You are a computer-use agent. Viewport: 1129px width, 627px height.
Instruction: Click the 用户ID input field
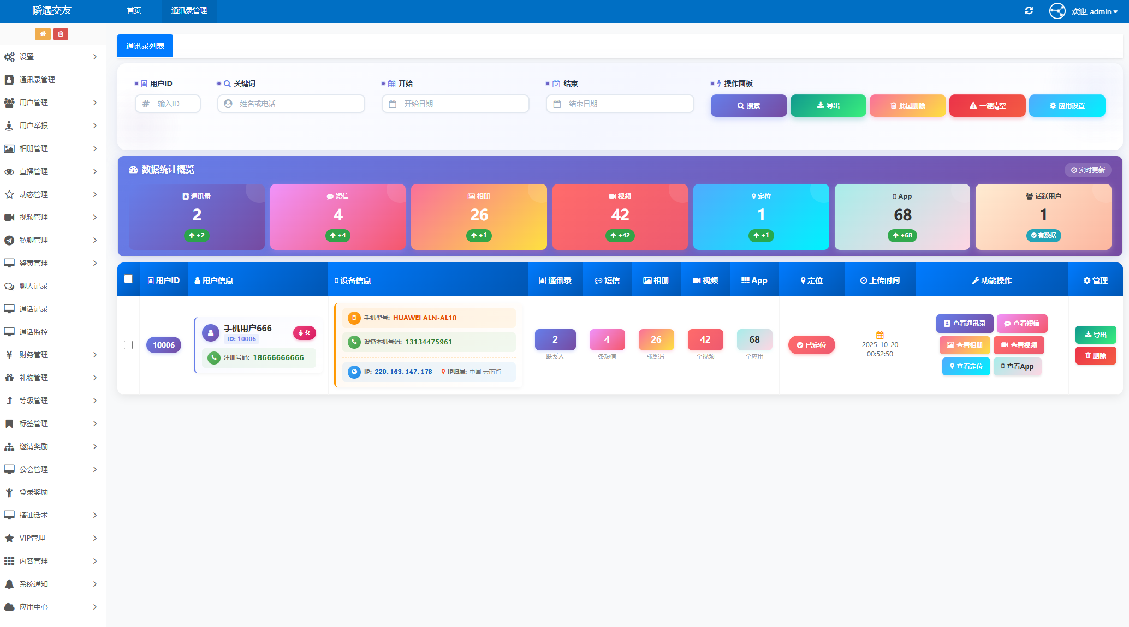pos(168,103)
